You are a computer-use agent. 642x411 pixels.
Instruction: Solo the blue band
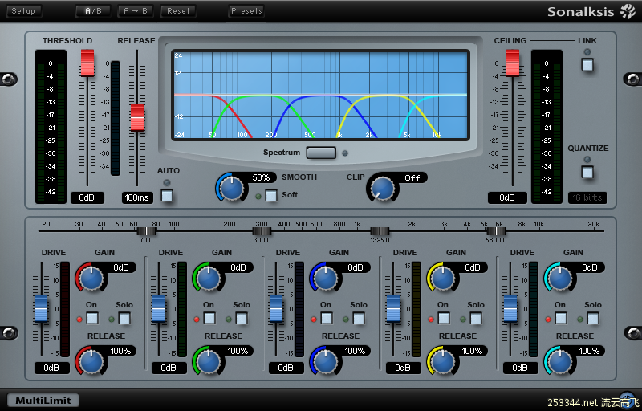358,318
